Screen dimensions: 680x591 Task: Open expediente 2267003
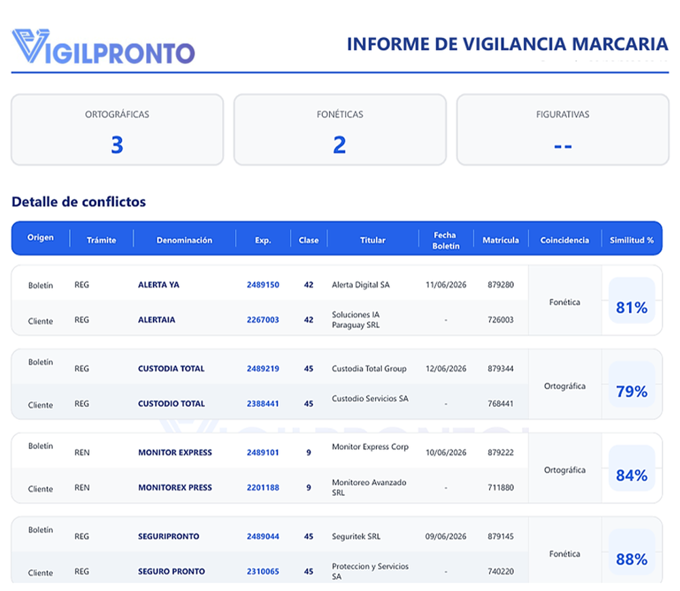(x=262, y=320)
